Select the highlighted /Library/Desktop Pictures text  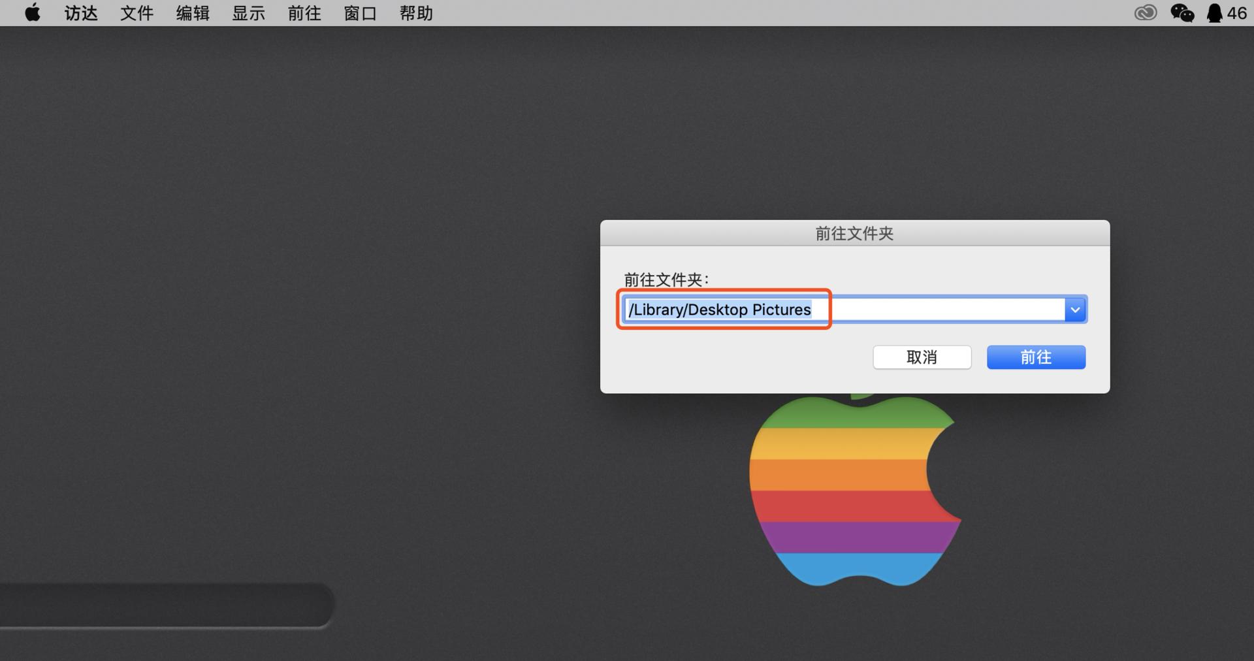point(718,309)
